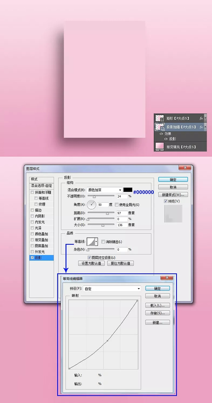
Task: Uncheck the 投影 style checkbox
Action: point(32,258)
